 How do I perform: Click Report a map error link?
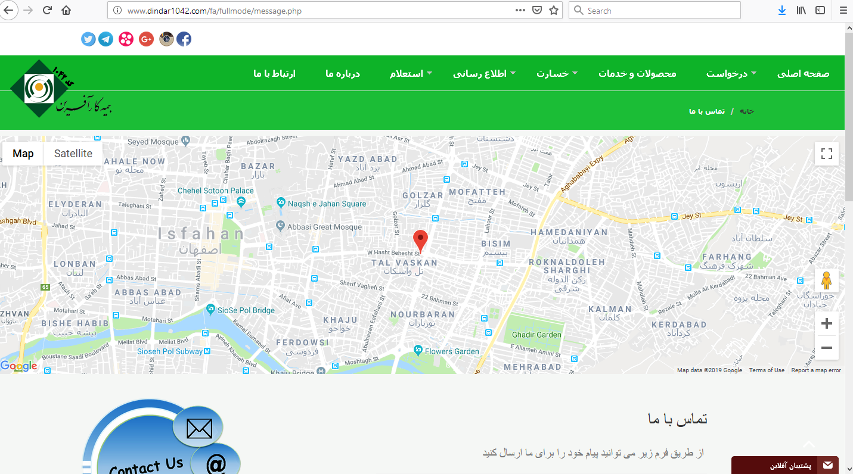[816, 370]
